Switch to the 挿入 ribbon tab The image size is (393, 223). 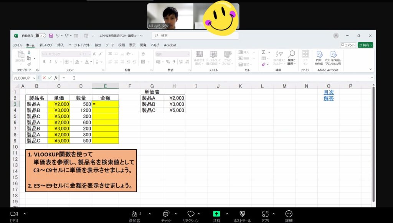coord(60,45)
